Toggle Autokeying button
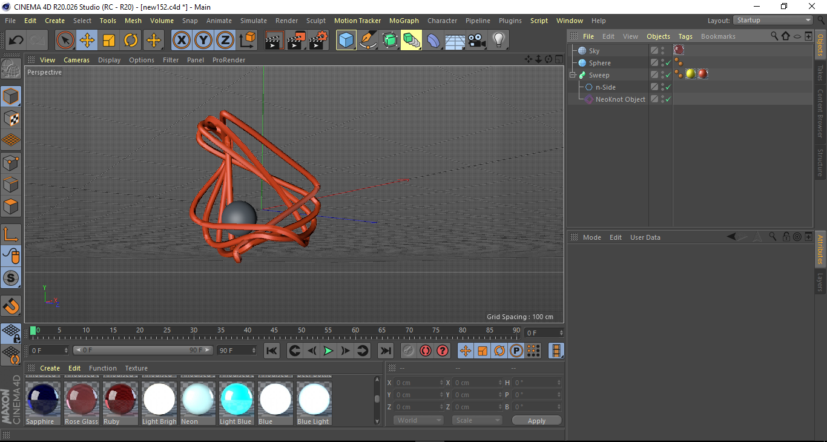The image size is (827, 442). click(426, 351)
